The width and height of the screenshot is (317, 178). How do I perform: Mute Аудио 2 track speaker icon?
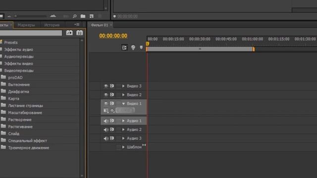coord(106,130)
